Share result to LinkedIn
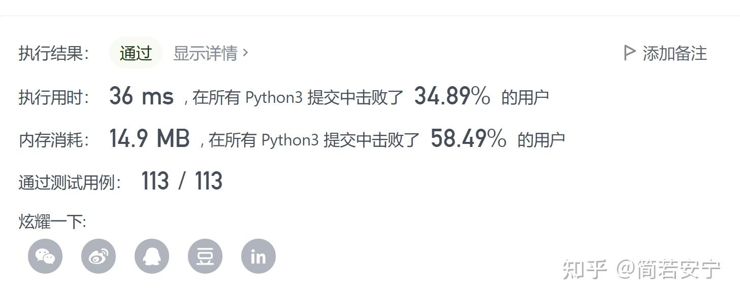Screen dimensions: 740x299 coord(259,256)
